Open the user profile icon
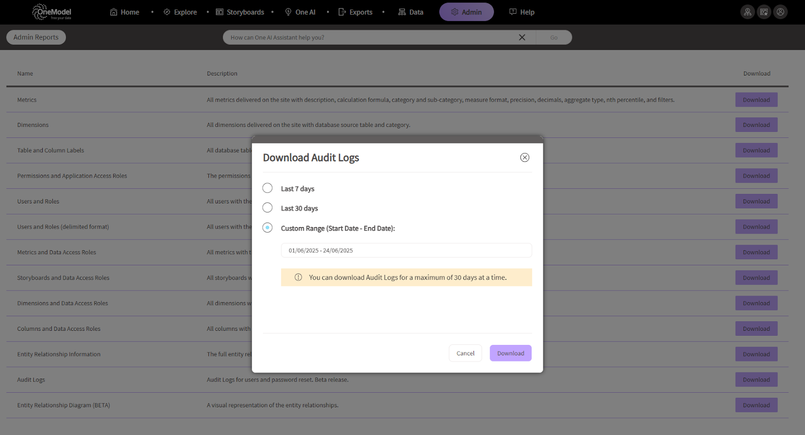The width and height of the screenshot is (805, 435). click(x=780, y=12)
